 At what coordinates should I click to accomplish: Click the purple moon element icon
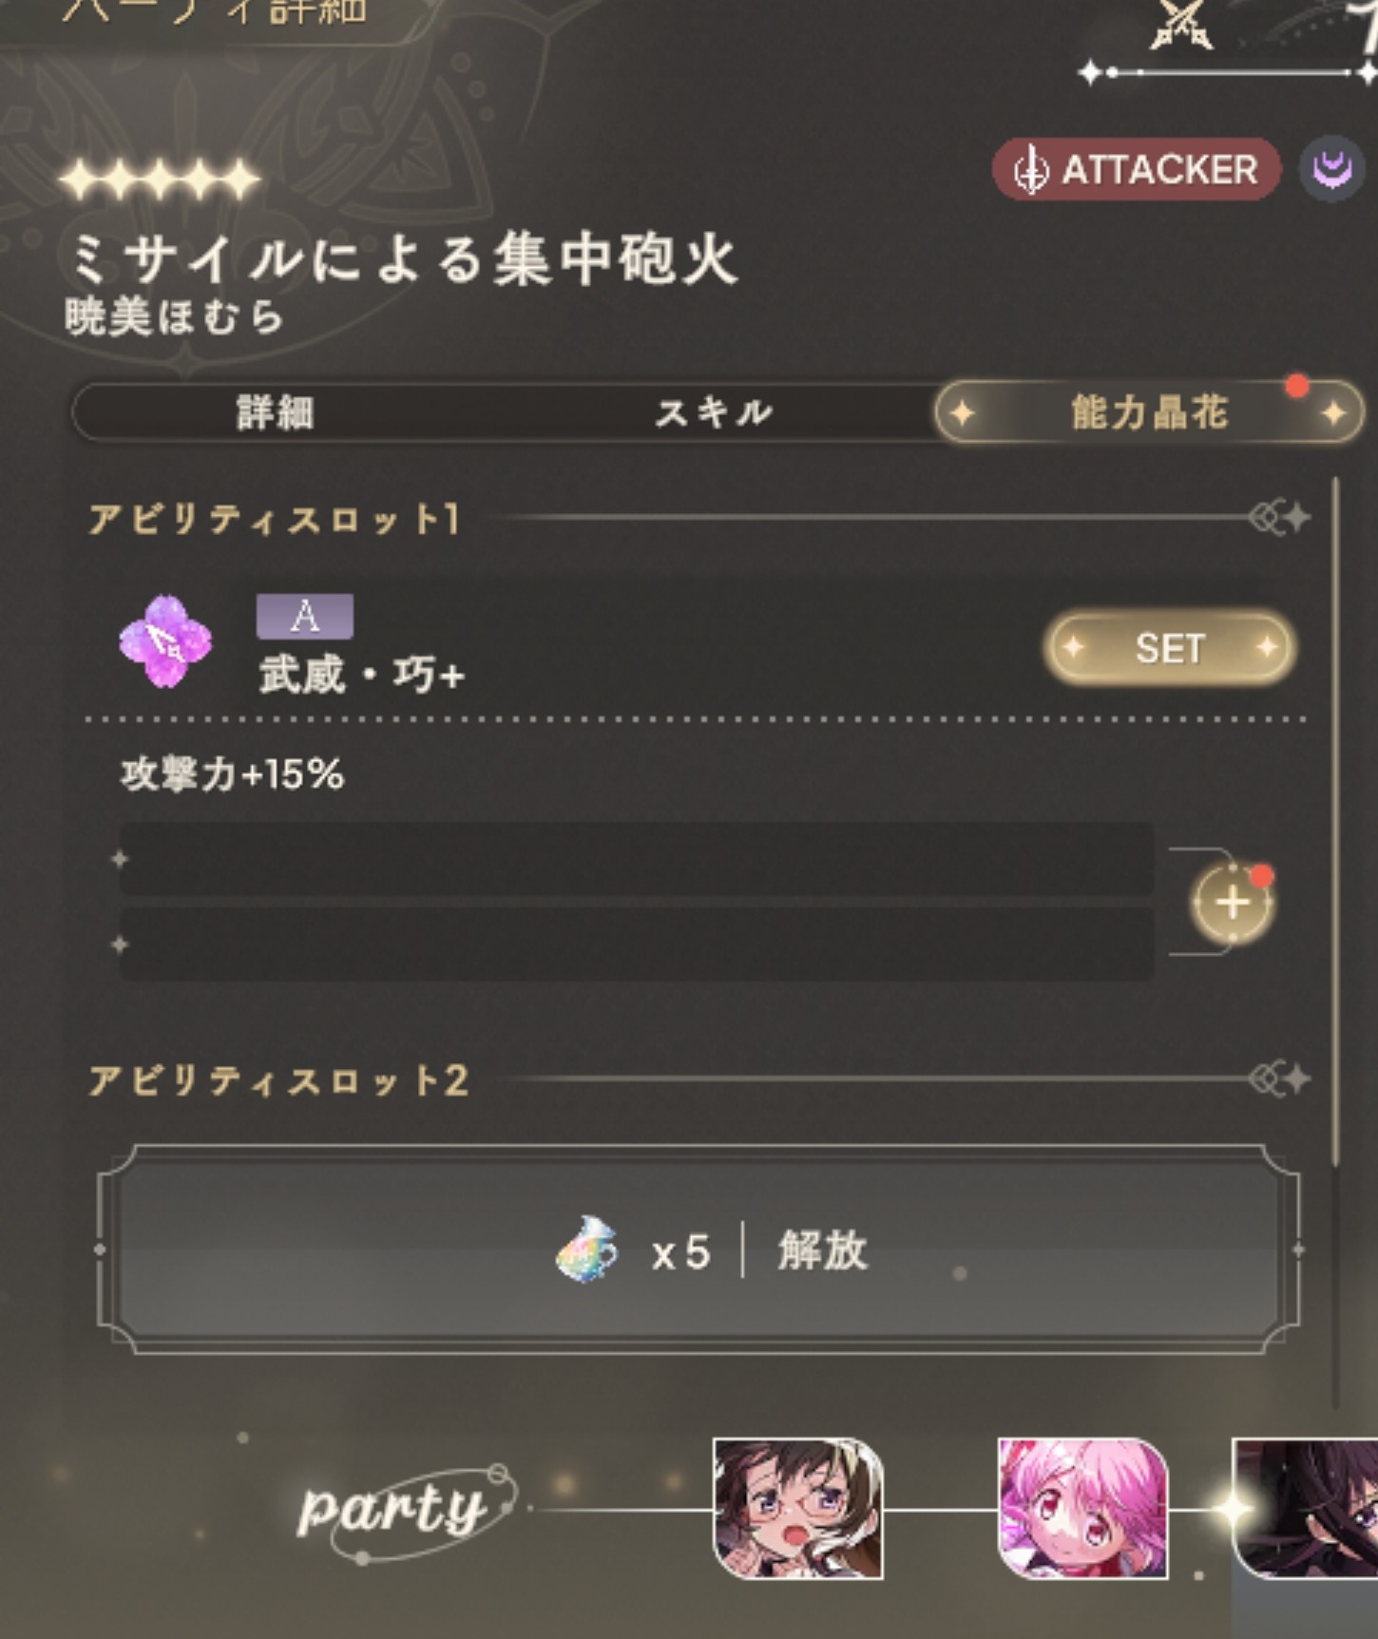pos(1331,170)
